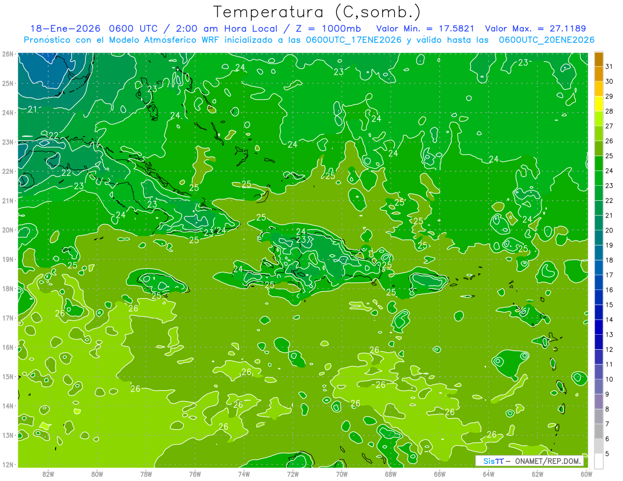Click the "26N" latitude axis label
623x481 pixels.
8,53
